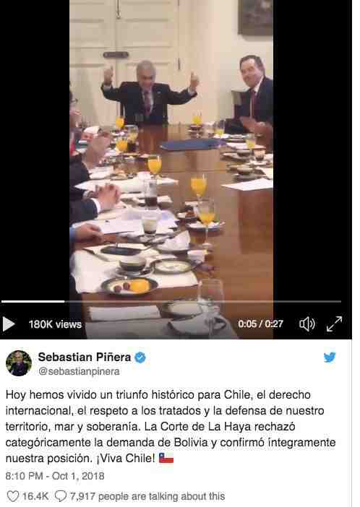This screenshot has height=507, width=360.
Task: Play the video with the play button
Action: click(x=9, y=324)
